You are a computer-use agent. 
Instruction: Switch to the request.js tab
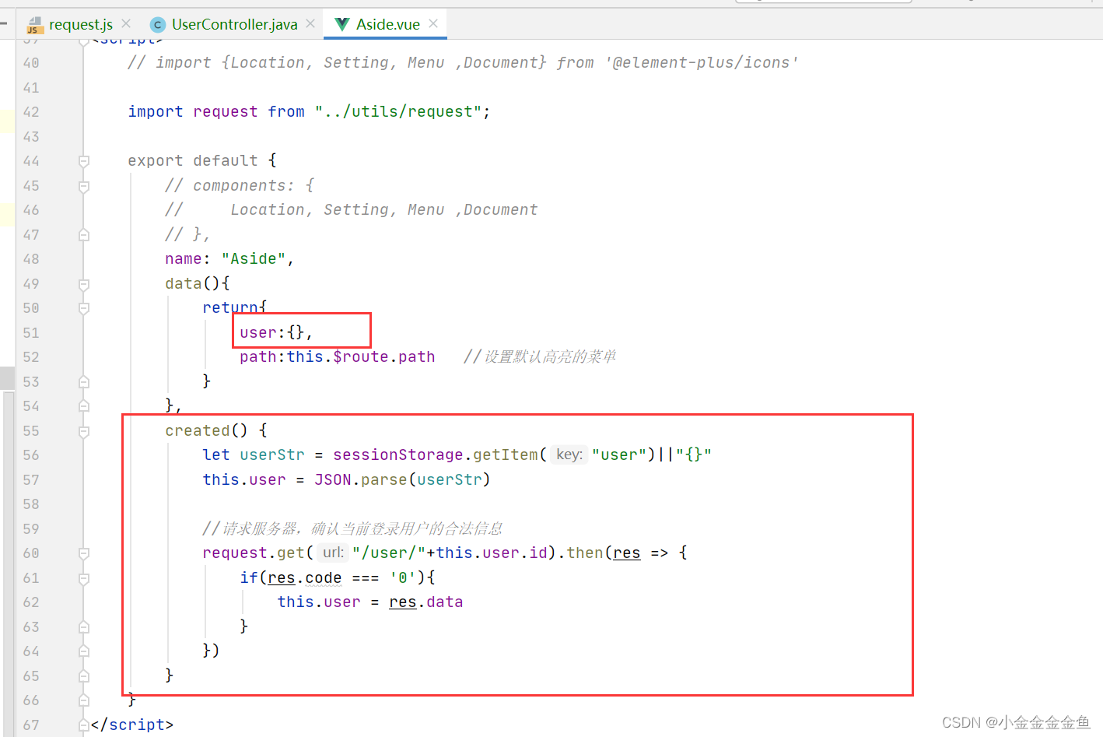[x=80, y=24]
